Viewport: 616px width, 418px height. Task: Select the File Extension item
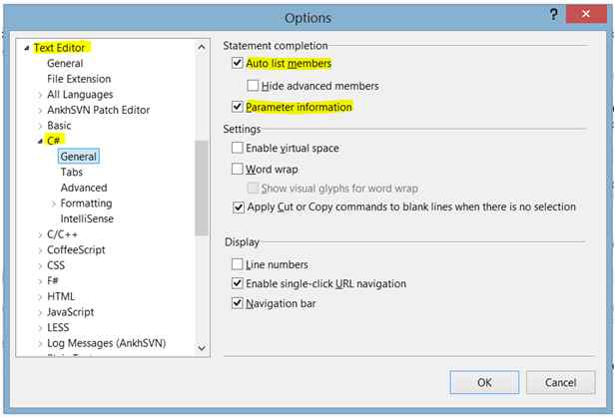[x=79, y=79]
